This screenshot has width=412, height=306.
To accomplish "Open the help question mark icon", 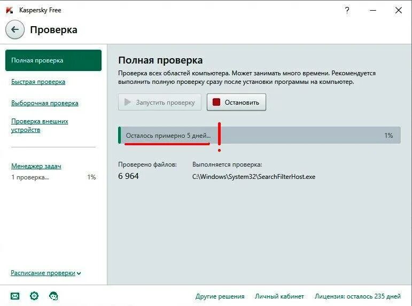I will point(347,10).
